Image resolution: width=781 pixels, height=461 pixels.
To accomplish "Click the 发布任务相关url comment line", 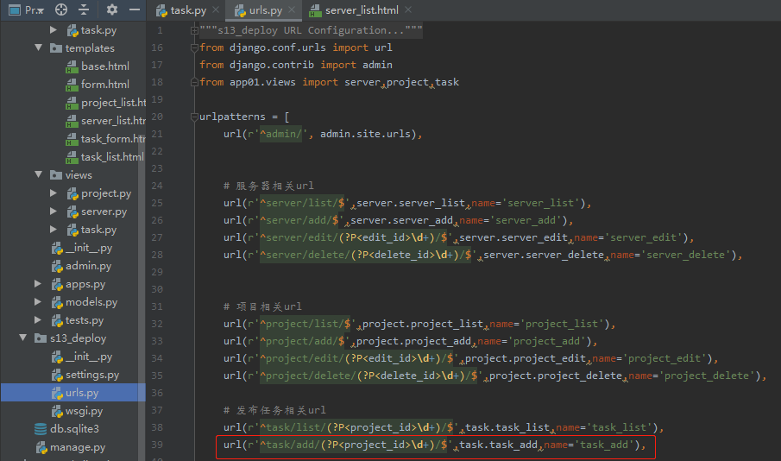I will (274, 410).
